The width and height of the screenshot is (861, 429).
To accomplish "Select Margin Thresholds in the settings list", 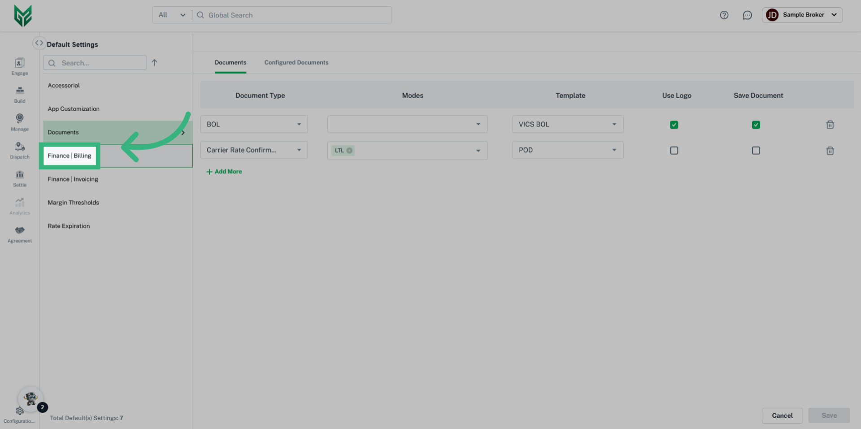I will [x=73, y=202].
